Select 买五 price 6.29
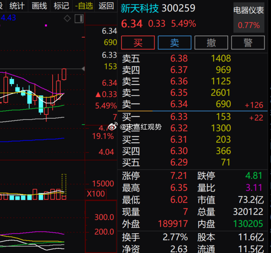This screenshot has height=253, width=271. click(x=179, y=163)
